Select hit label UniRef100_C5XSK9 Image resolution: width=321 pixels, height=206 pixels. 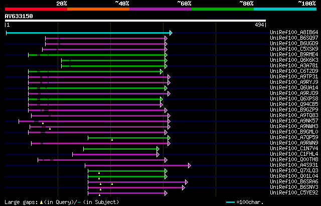pyautogui.click(x=294, y=49)
